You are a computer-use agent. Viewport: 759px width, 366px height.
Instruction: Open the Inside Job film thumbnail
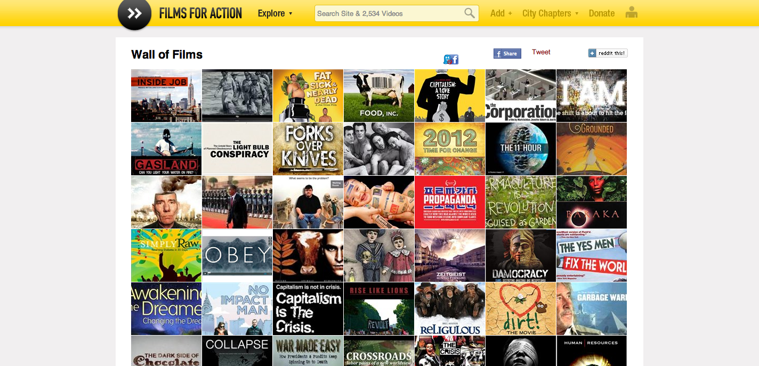coord(166,95)
